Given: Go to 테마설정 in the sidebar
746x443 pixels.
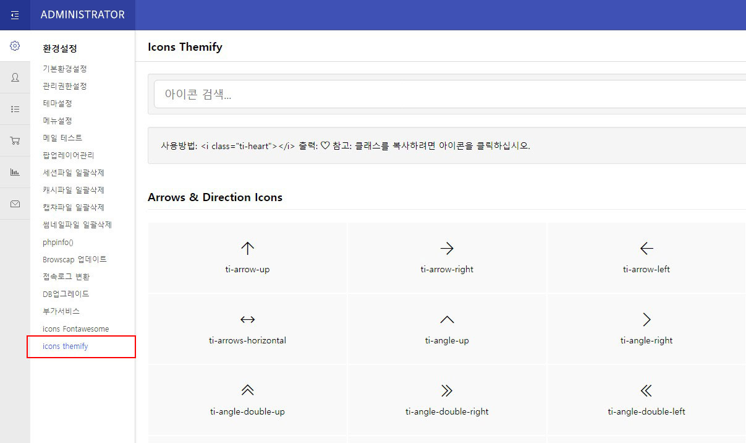Looking at the screenshot, I should tap(57, 103).
